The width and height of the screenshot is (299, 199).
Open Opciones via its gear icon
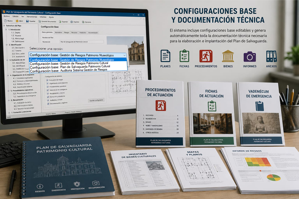coord(83,22)
